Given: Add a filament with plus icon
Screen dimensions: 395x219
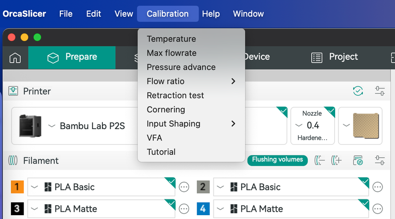Looking at the screenshot, I should [337, 160].
